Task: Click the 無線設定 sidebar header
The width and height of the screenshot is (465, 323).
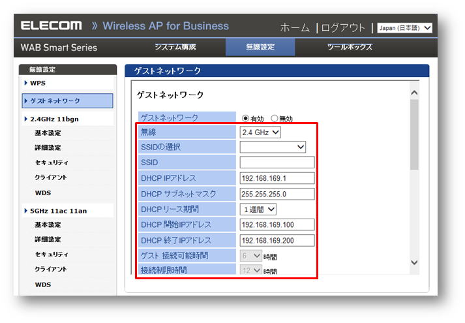Action: [x=68, y=70]
